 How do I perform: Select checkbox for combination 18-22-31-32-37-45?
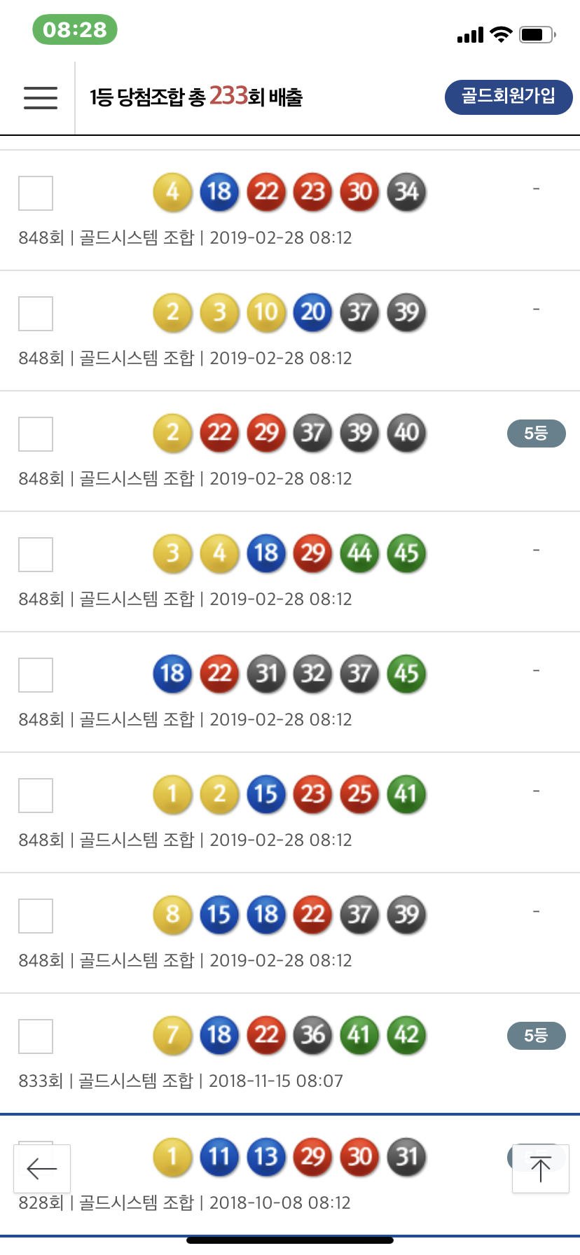coord(36,674)
